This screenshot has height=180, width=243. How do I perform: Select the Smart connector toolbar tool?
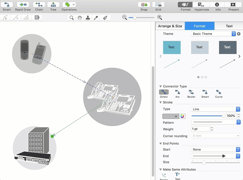pos(7,5)
